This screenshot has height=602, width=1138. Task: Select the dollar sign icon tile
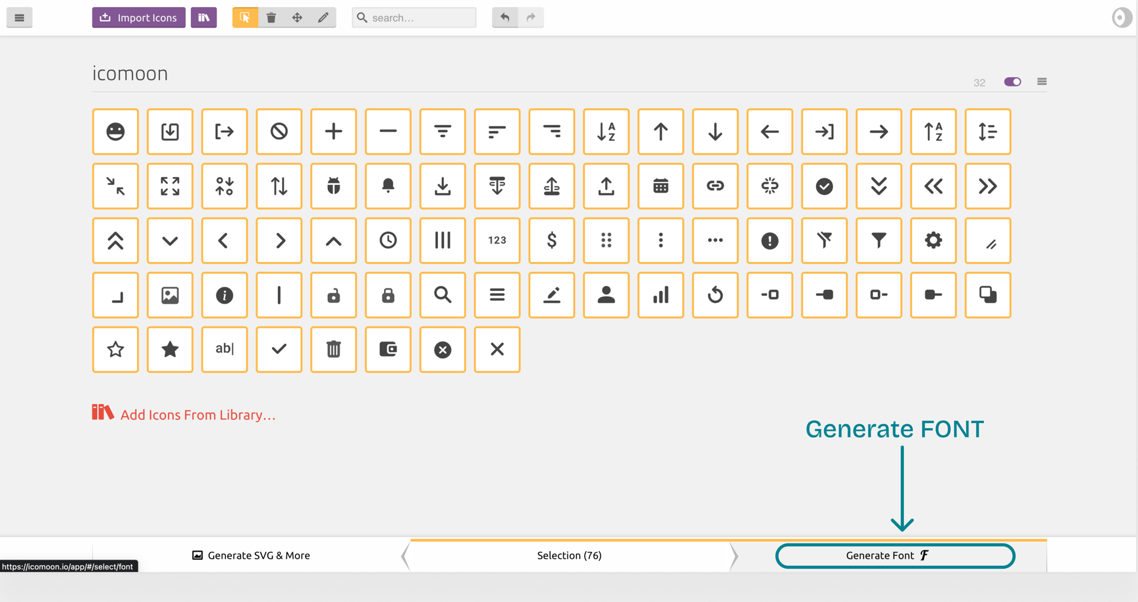pos(551,241)
